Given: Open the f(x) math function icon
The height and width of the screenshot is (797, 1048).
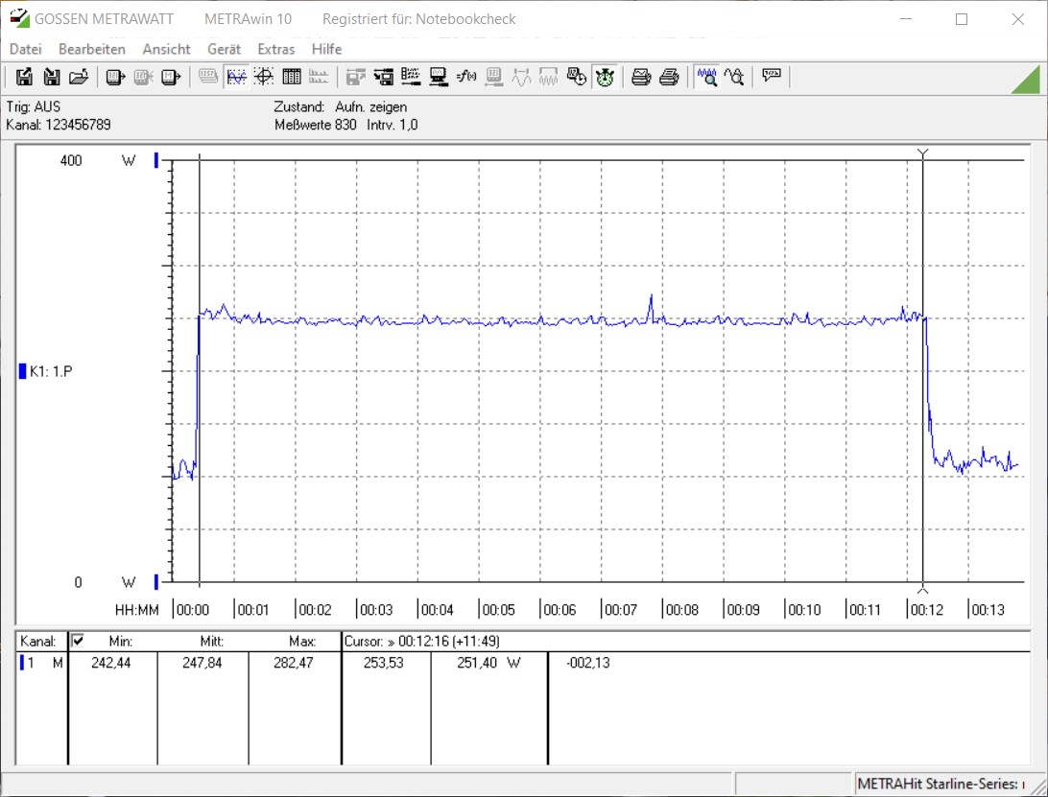Looking at the screenshot, I should click(465, 77).
